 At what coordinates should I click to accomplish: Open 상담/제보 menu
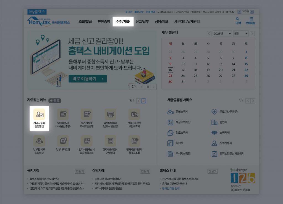pos(161,22)
